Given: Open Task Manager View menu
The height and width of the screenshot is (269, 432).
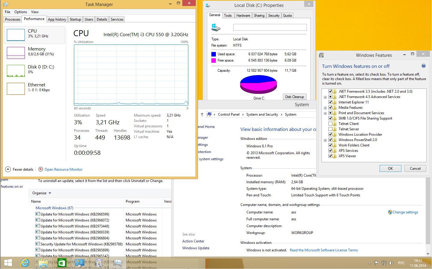Looking at the screenshot, I should (35, 12).
